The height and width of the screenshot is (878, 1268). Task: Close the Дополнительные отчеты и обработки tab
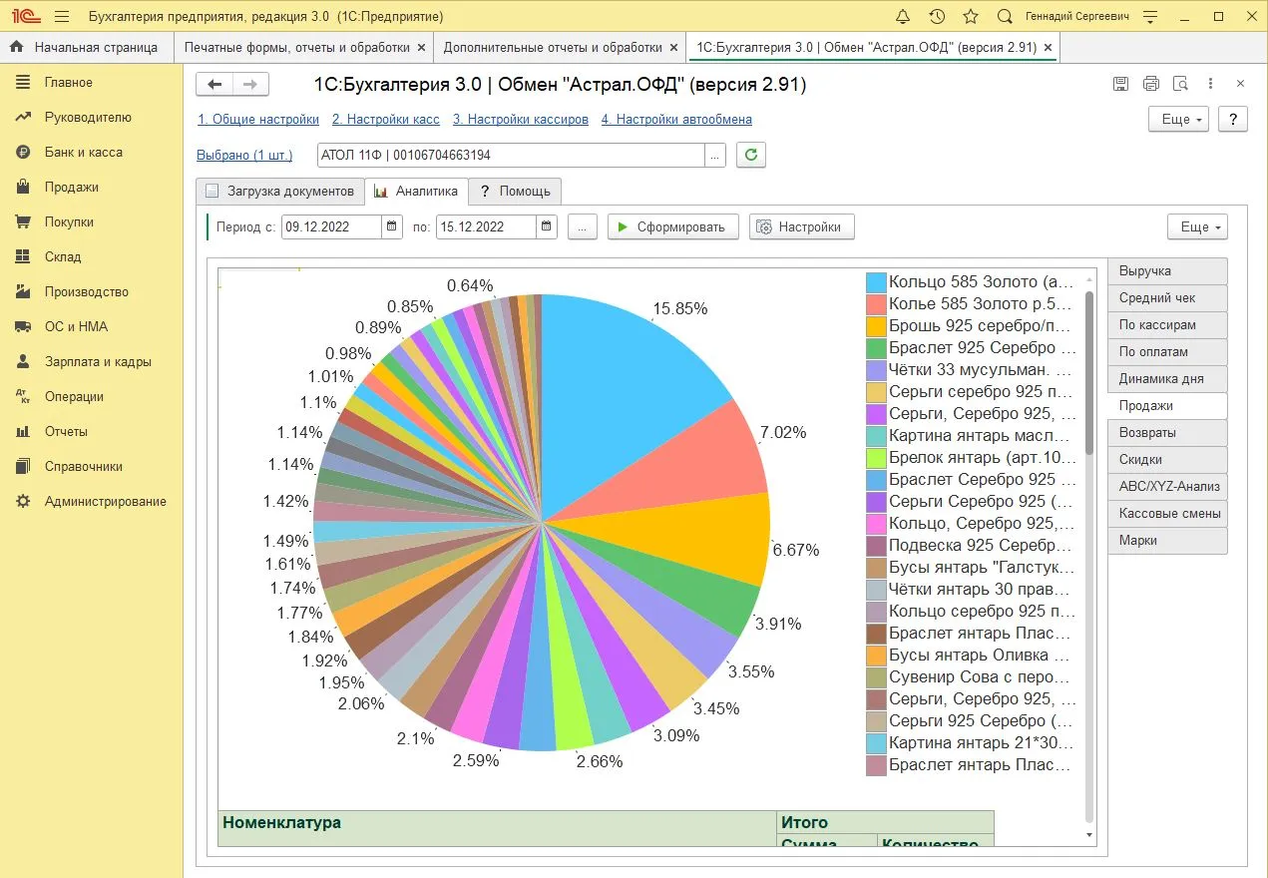(673, 47)
